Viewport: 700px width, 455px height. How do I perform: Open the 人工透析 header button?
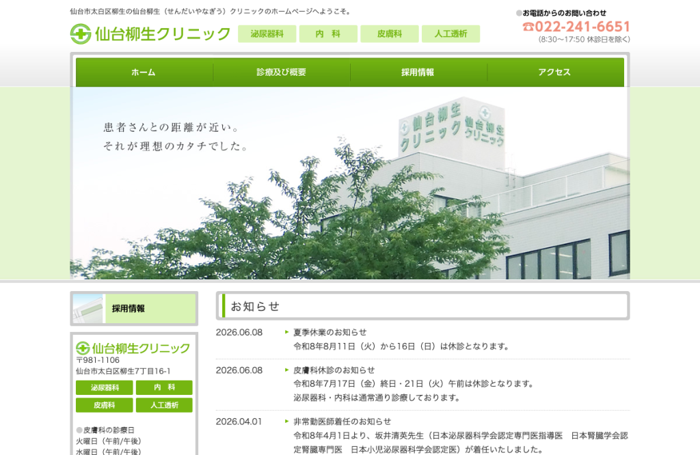coord(451,34)
